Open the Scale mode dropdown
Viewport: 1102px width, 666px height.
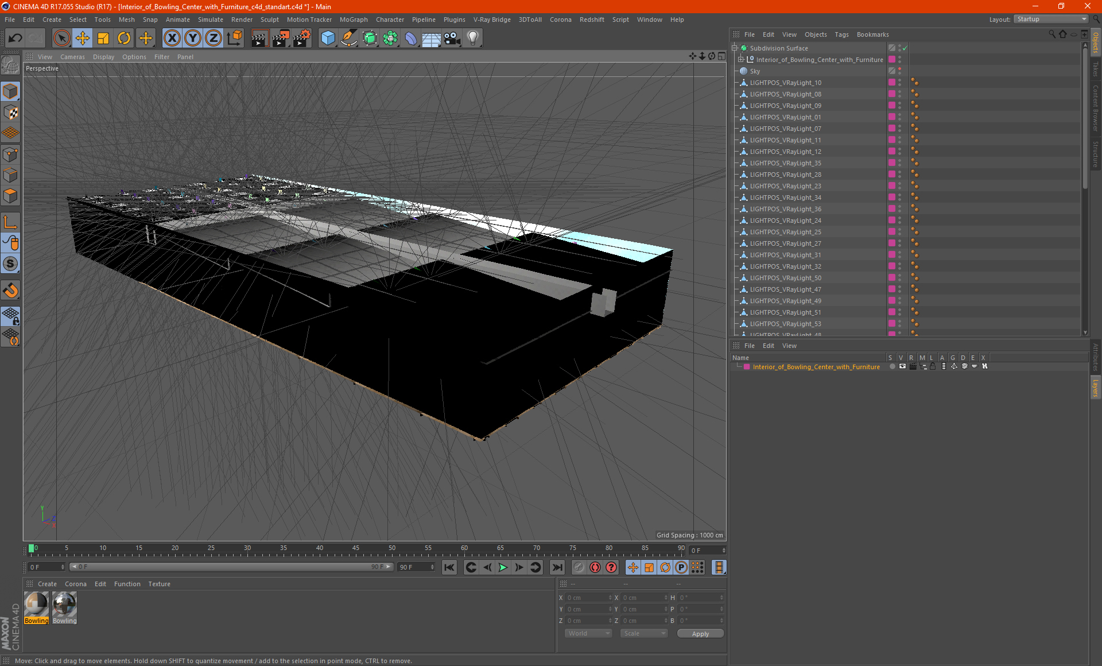(x=644, y=633)
